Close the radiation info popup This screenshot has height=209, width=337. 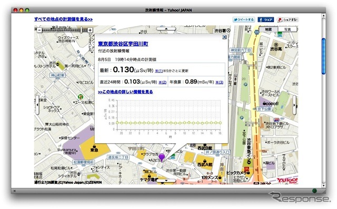click(224, 37)
